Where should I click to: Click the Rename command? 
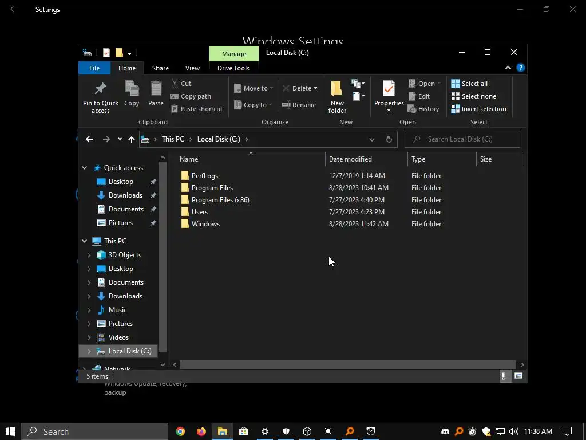coord(299,105)
